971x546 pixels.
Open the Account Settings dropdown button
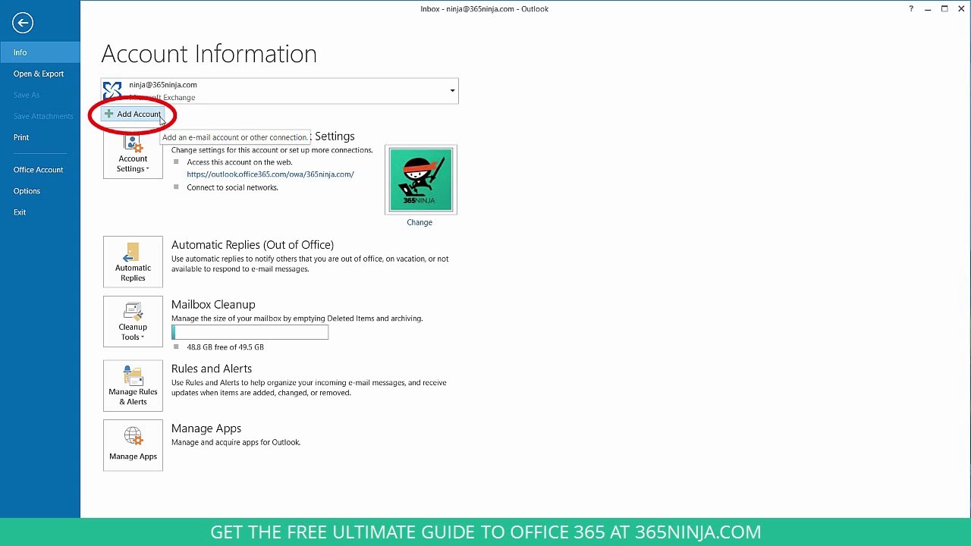pyautogui.click(x=133, y=154)
